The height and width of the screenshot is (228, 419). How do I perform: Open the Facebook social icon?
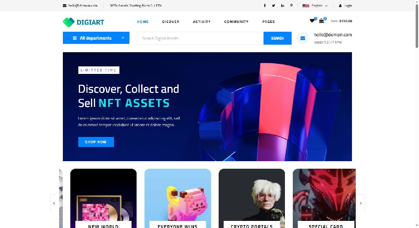coord(264,5)
